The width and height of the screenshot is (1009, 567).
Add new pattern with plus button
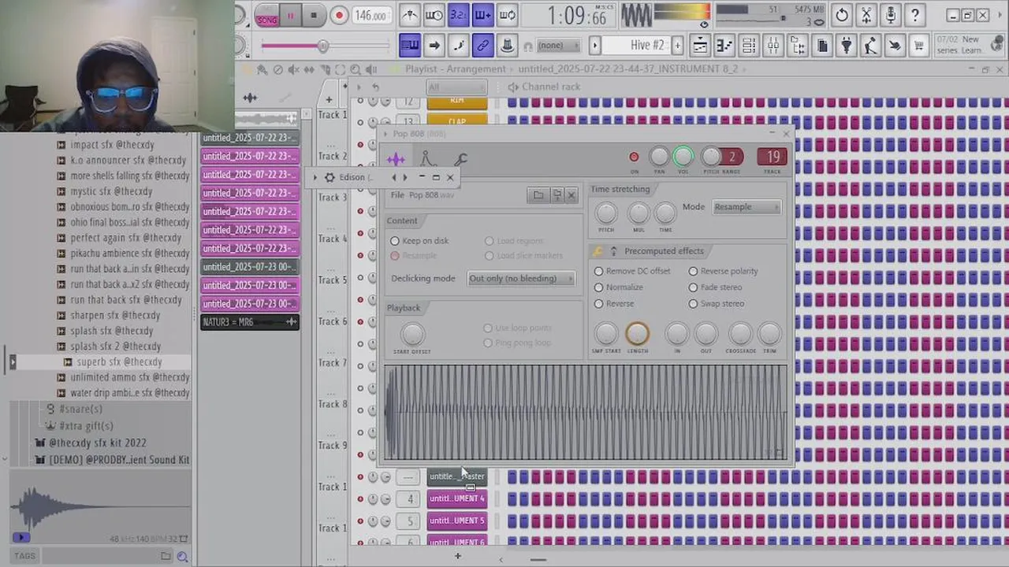tap(677, 46)
